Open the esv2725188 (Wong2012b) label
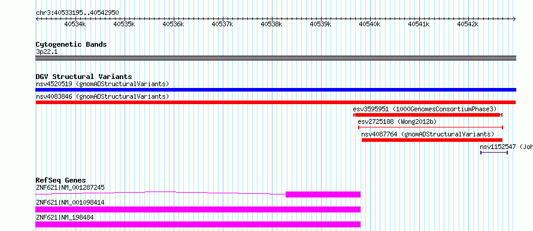 (397, 121)
